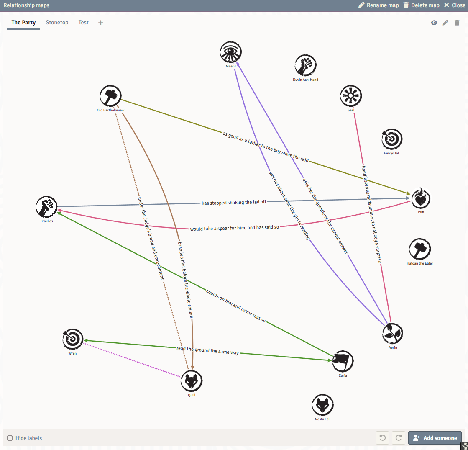Click 'read the ground the same way' label
The height and width of the screenshot is (450, 468).
[x=208, y=350]
